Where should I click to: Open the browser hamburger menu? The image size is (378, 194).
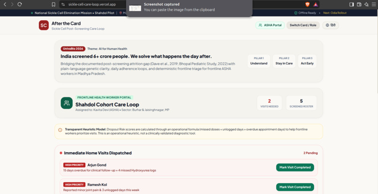(x=374, y=4)
